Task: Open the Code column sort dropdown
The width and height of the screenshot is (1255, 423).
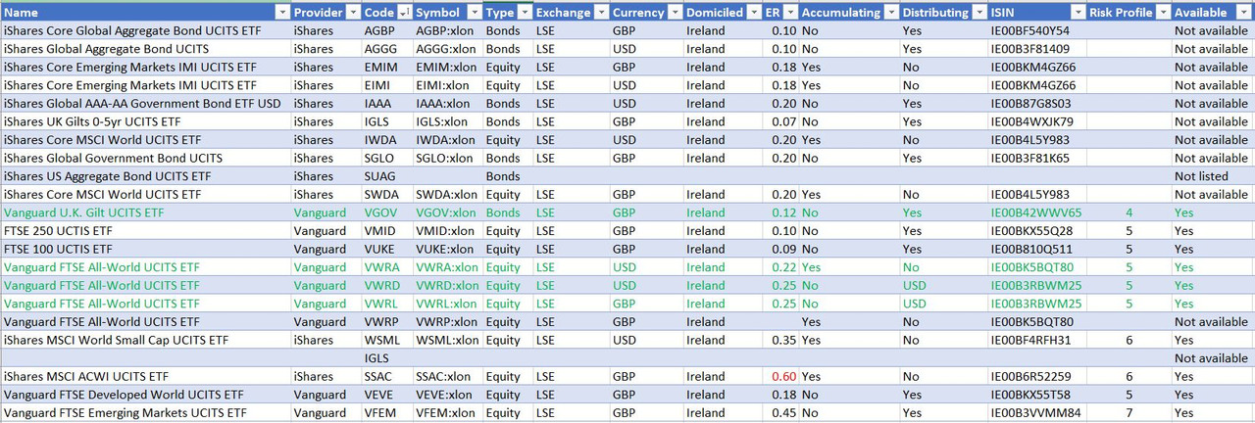Action: pos(403,13)
